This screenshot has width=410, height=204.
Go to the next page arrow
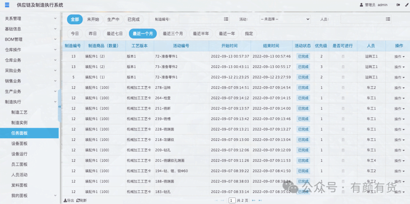pos(254,200)
